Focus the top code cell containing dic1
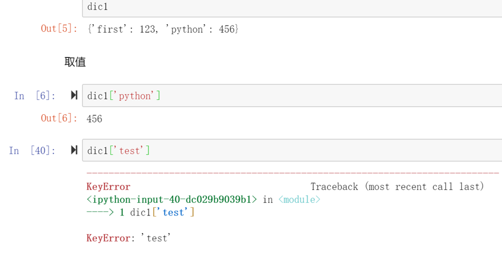The height and width of the screenshot is (255, 502). pyautogui.click(x=296, y=8)
